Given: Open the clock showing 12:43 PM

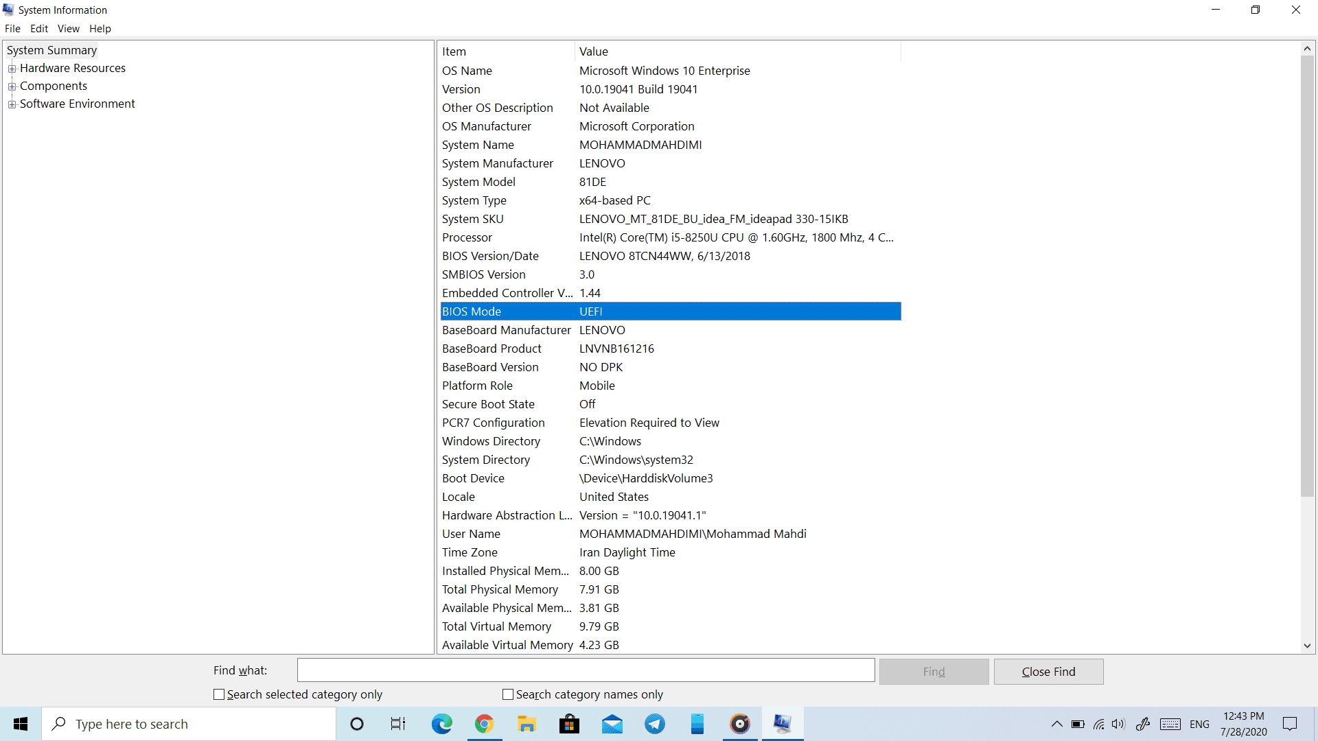Looking at the screenshot, I should pyautogui.click(x=1244, y=724).
